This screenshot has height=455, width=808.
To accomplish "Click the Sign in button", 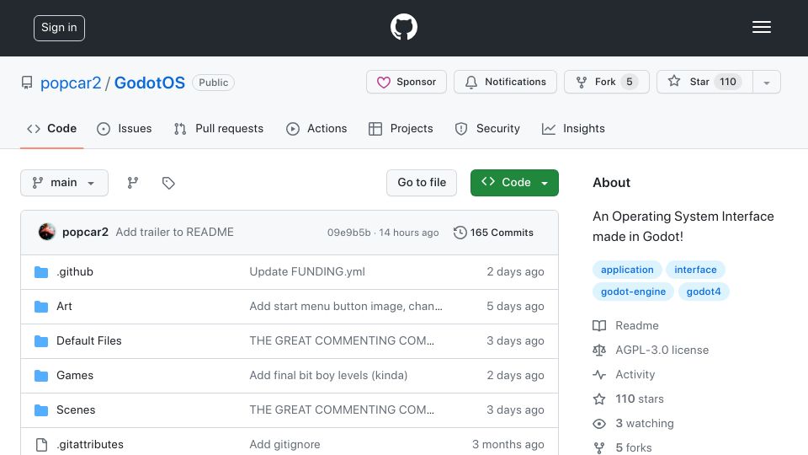I will pyautogui.click(x=59, y=28).
